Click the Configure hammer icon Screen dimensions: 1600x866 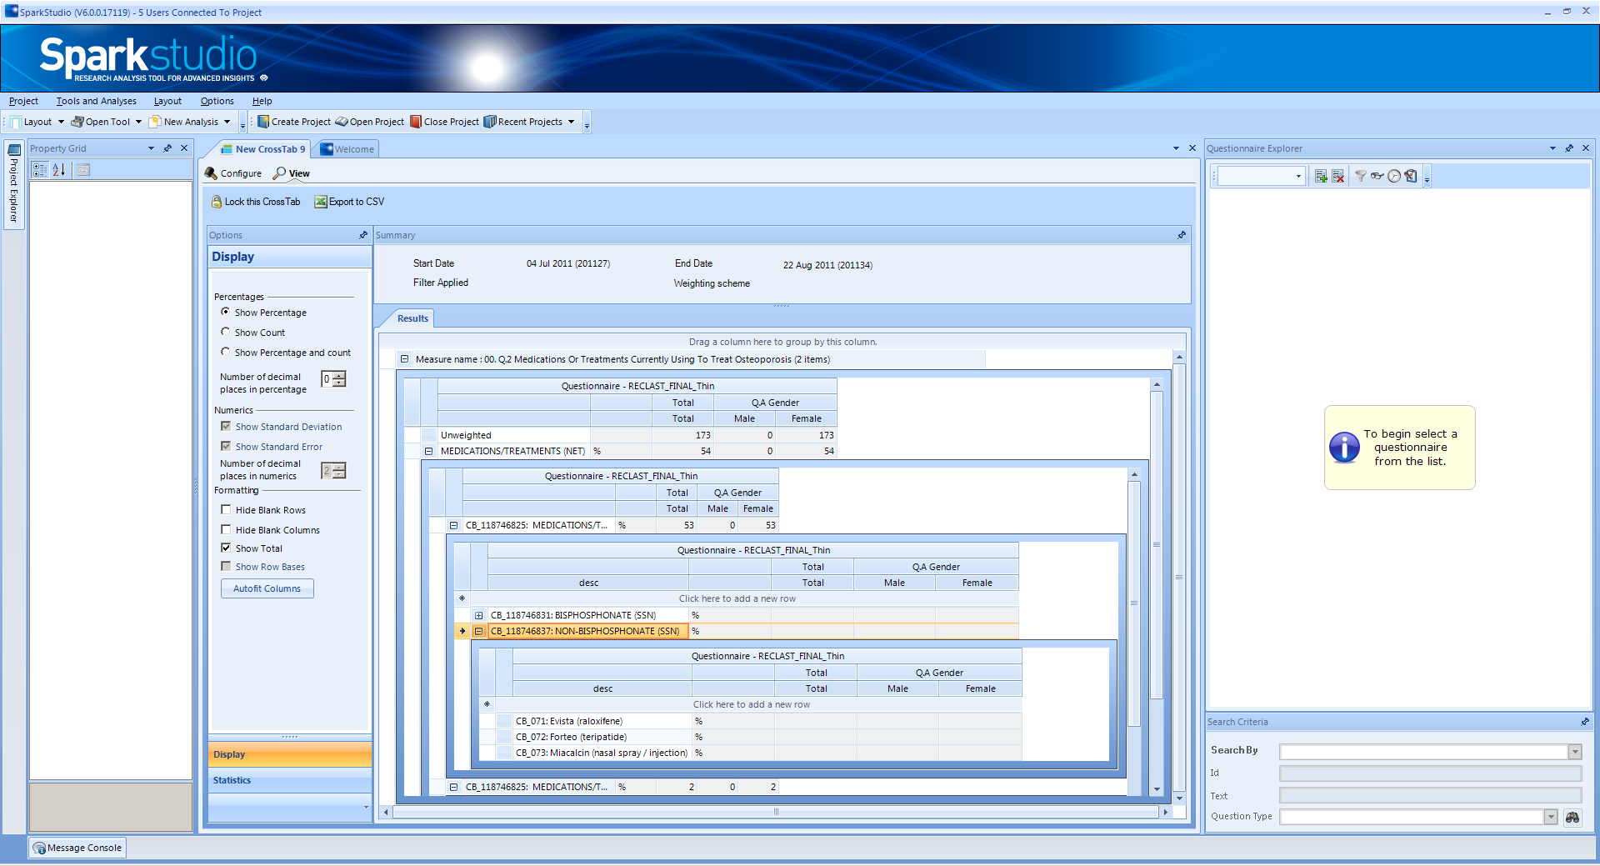tap(211, 173)
